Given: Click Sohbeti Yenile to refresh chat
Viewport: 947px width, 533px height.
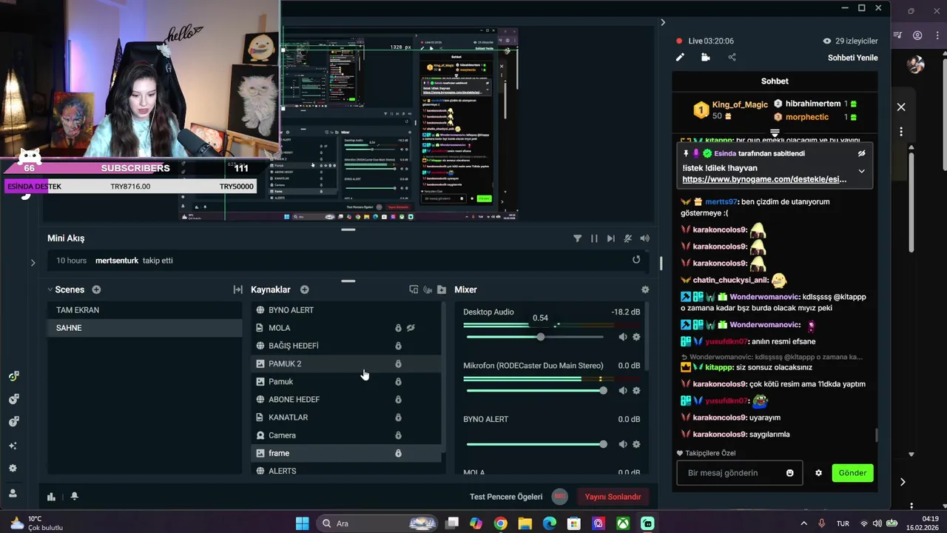Looking at the screenshot, I should [x=852, y=58].
